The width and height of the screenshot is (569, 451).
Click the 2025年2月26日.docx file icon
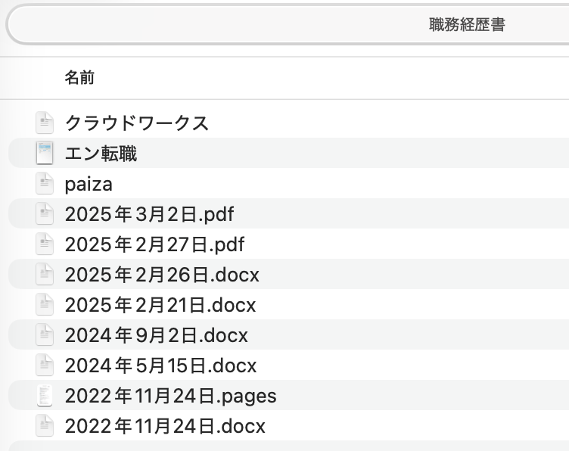pos(45,274)
